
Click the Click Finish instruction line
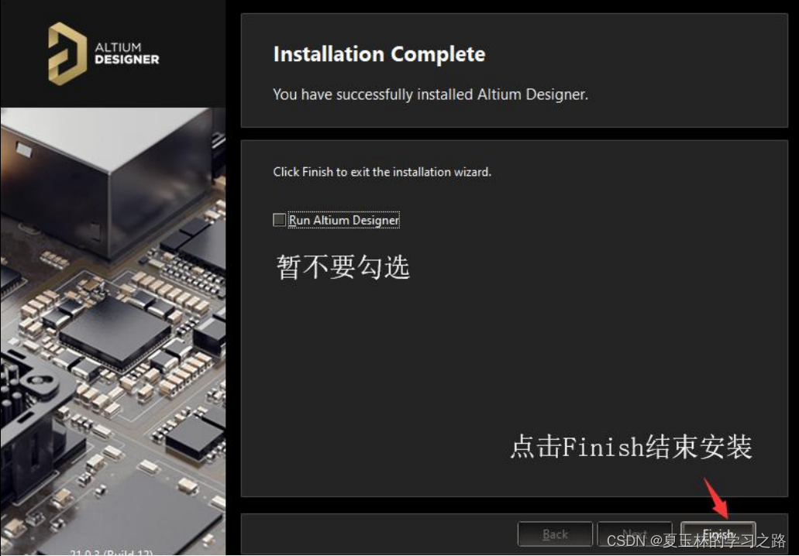[x=382, y=172]
